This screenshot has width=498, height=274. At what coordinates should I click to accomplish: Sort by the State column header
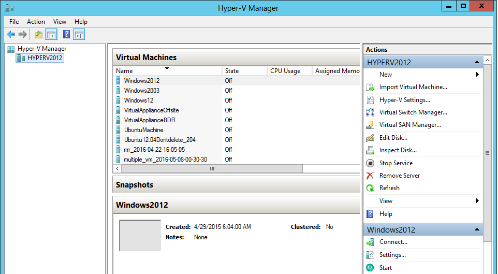[x=244, y=70]
